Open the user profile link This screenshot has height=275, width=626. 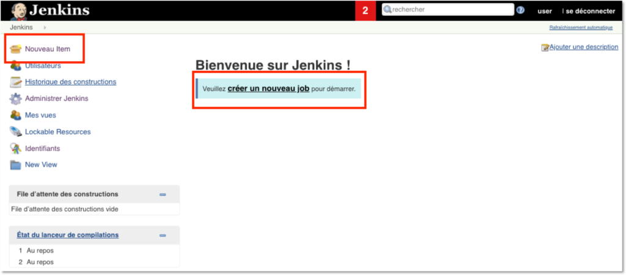tap(545, 11)
